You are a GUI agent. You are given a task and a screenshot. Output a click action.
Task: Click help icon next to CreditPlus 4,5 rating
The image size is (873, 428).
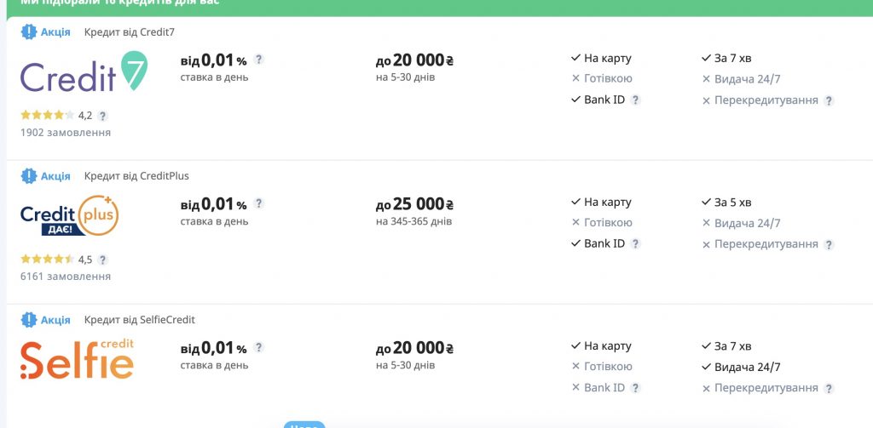103,260
